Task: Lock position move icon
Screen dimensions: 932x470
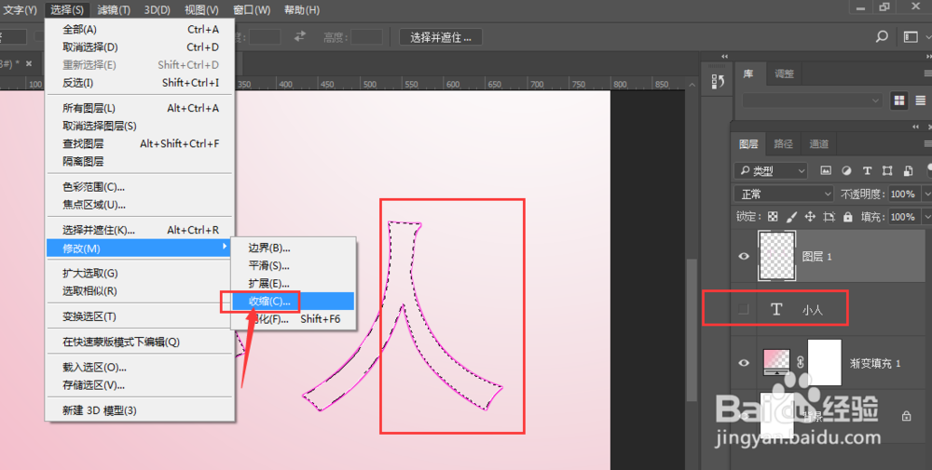Action: (810, 217)
